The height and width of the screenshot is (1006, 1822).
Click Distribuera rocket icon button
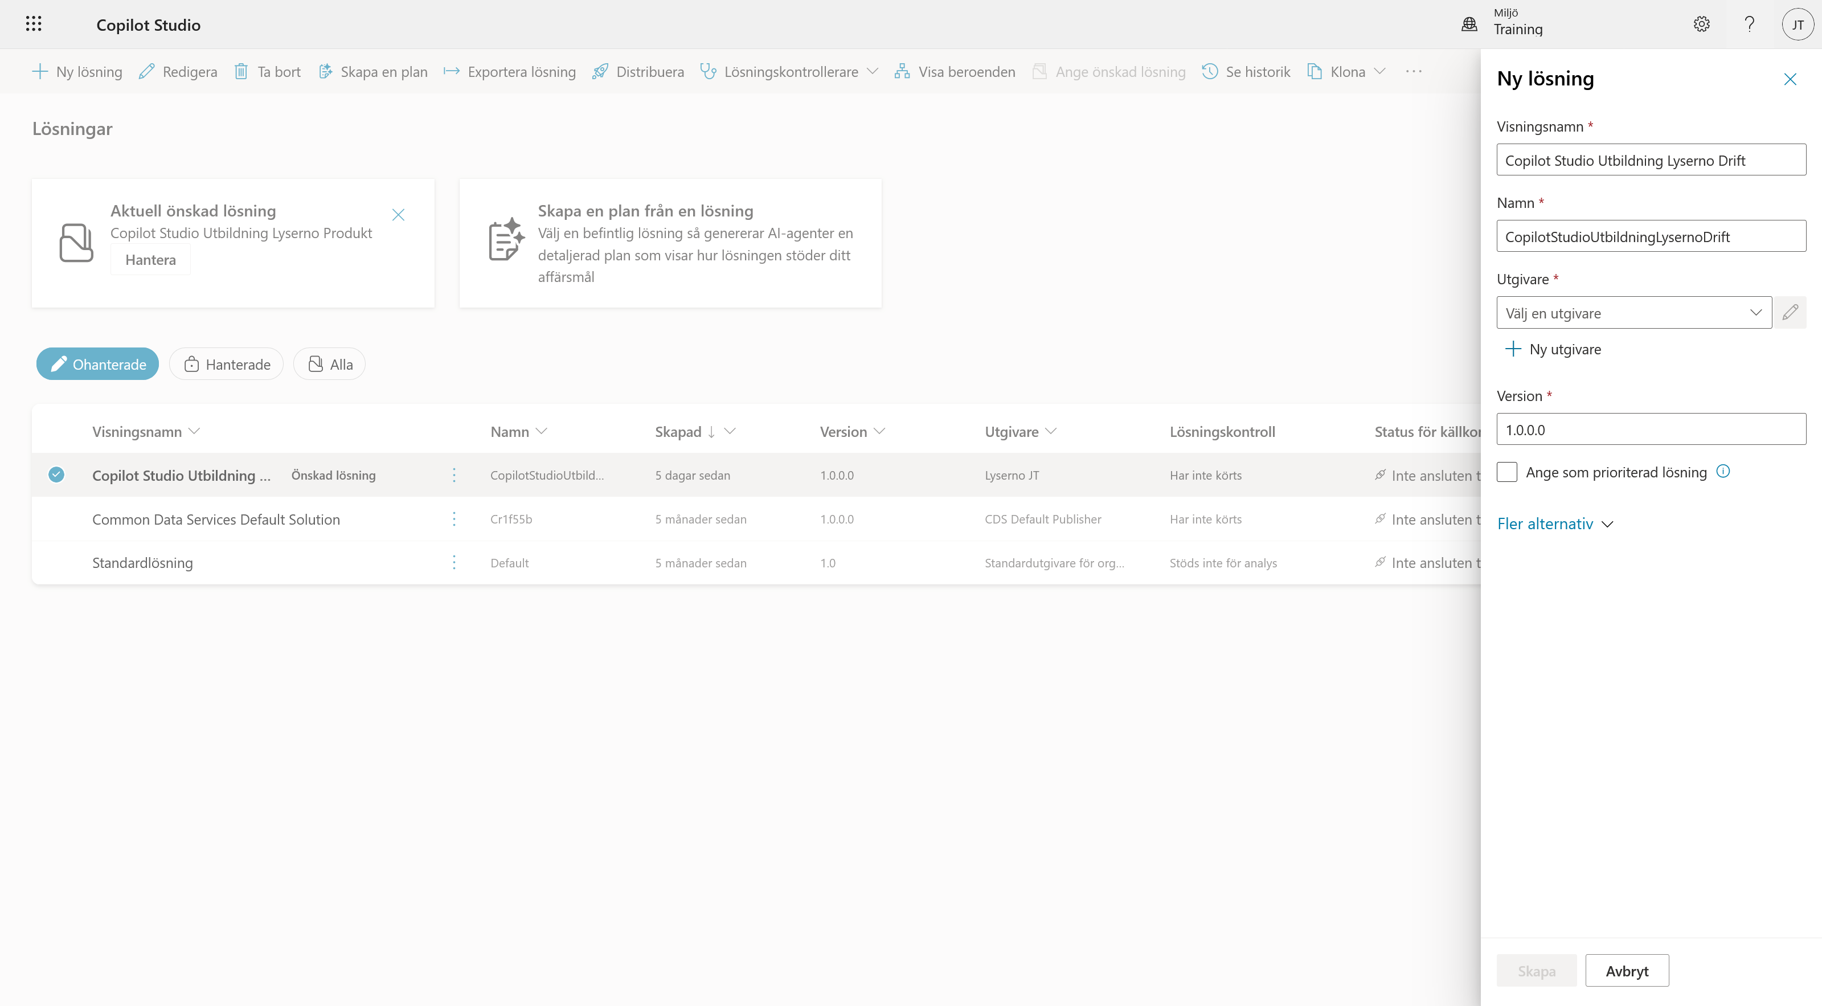[638, 71]
